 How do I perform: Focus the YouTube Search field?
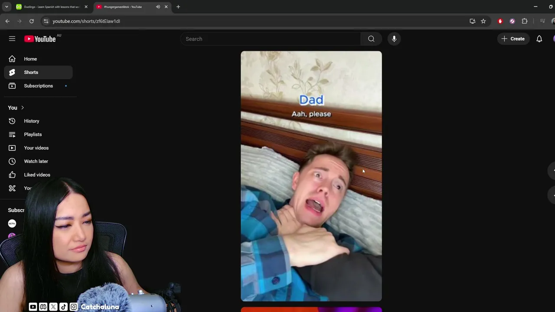[271, 39]
